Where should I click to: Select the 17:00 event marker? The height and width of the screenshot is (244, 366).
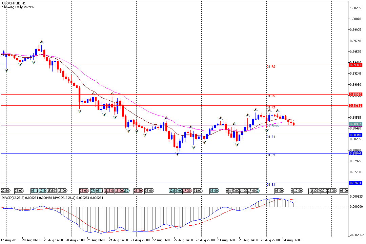[x=252, y=191]
